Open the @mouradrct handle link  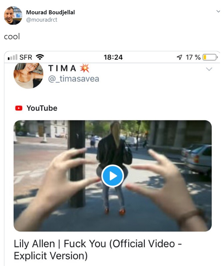[42, 20]
